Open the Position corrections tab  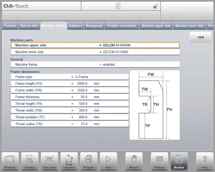click(x=122, y=26)
